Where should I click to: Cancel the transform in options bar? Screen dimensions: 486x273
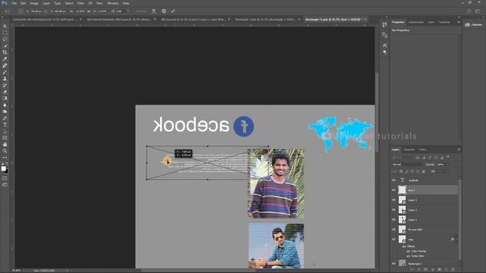(164, 11)
